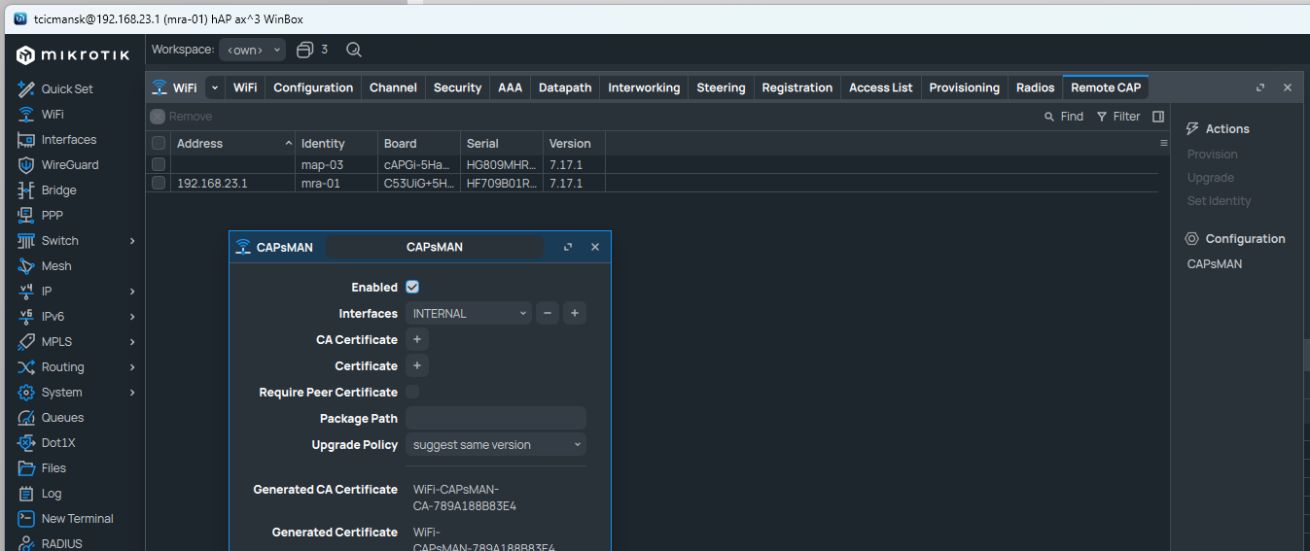Open Log in sidebar
The height and width of the screenshot is (551, 1310).
[51, 493]
